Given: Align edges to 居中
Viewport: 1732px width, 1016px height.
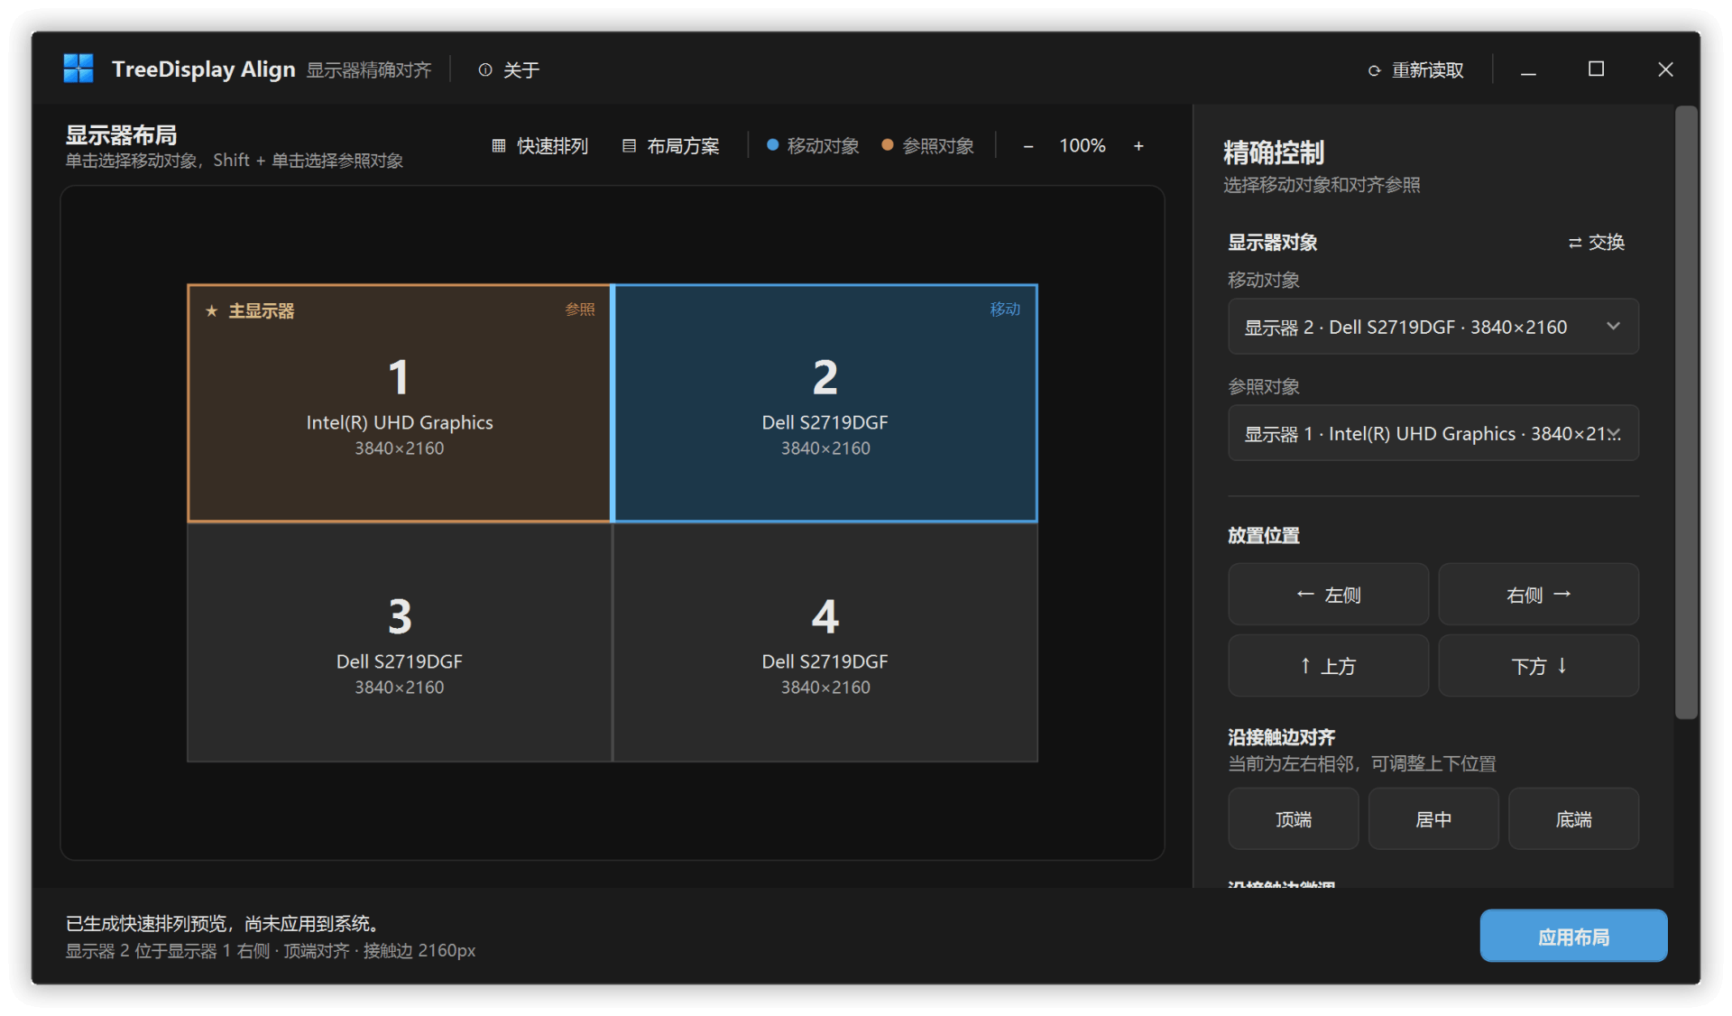Looking at the screenshot, I should coord(1433,819).
